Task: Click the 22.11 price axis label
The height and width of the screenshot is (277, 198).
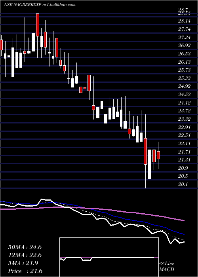Action: [x=185, y=143]
